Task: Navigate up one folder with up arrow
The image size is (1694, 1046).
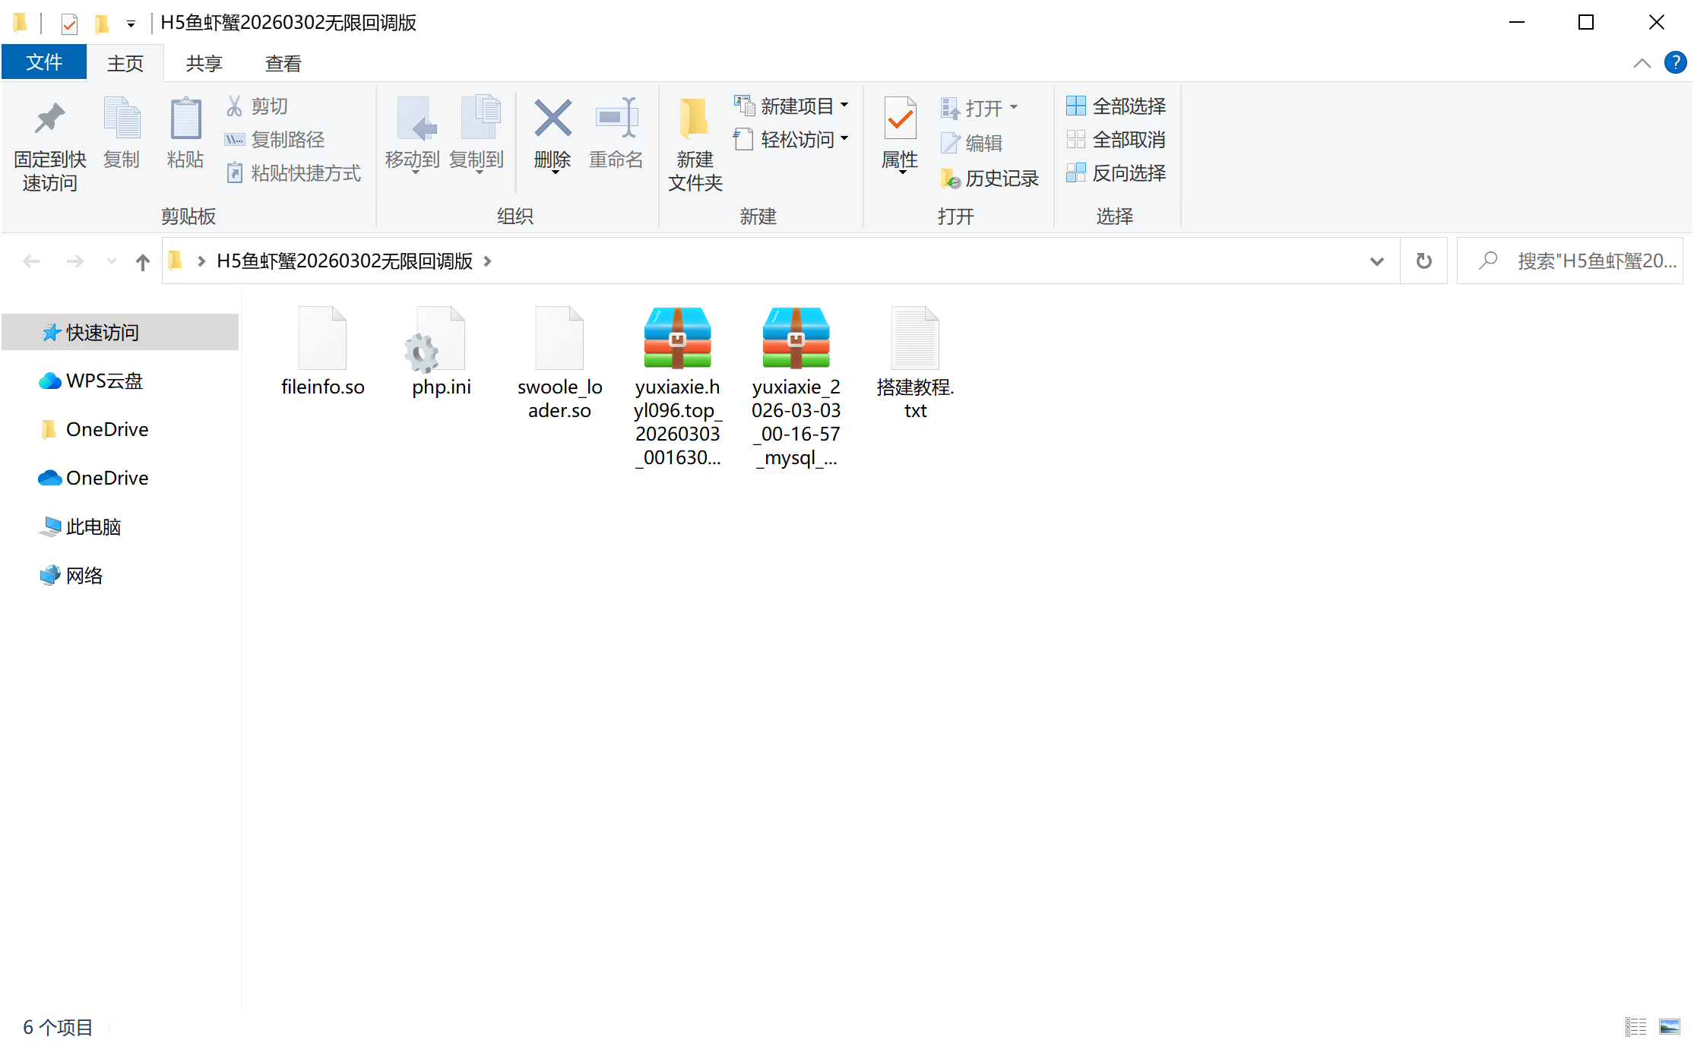Action: click(142, 262)
